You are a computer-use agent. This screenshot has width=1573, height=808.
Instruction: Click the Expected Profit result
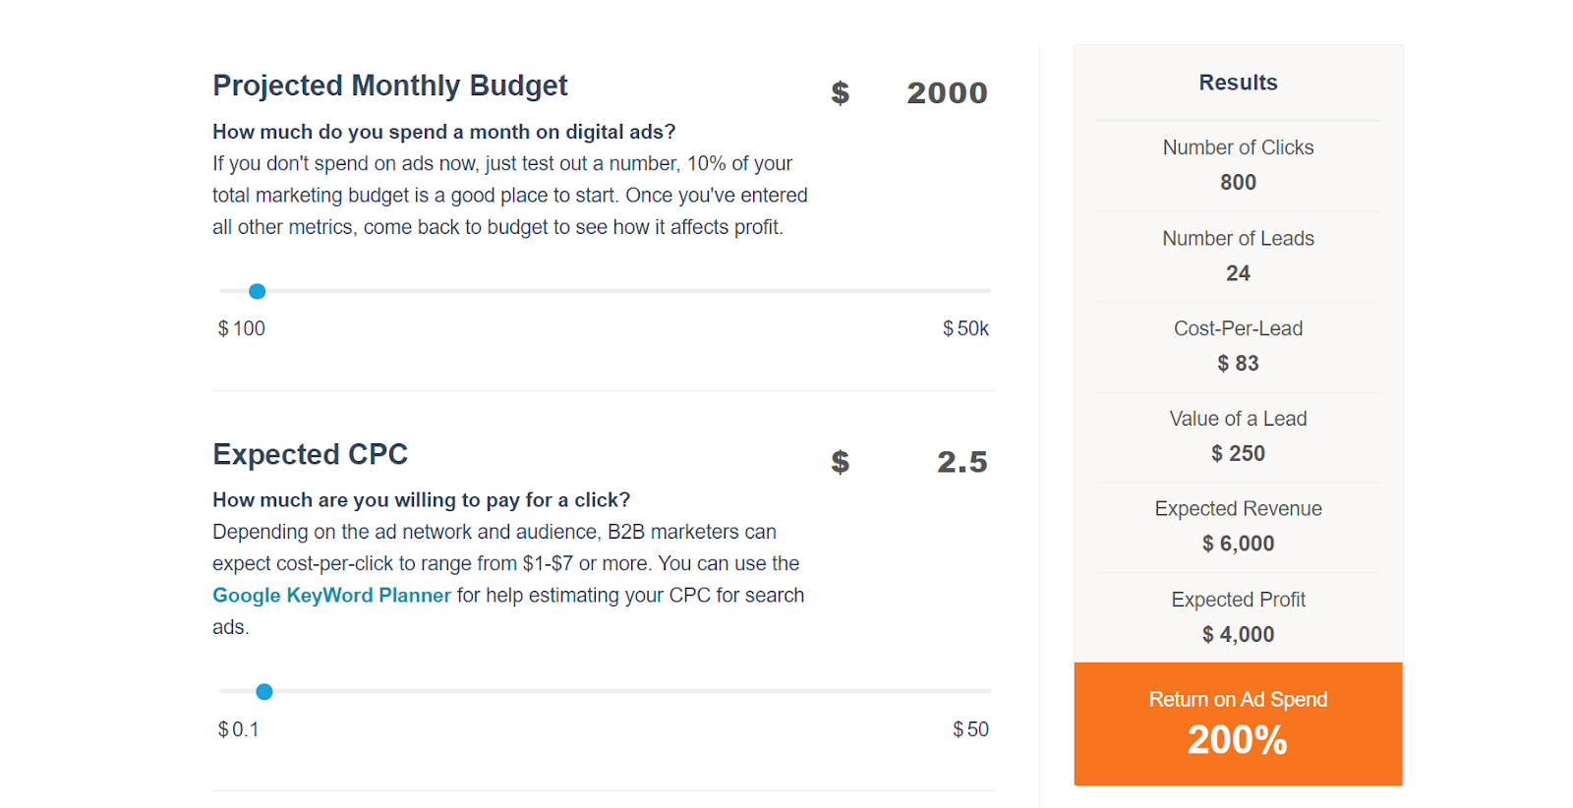(1238, 616)
